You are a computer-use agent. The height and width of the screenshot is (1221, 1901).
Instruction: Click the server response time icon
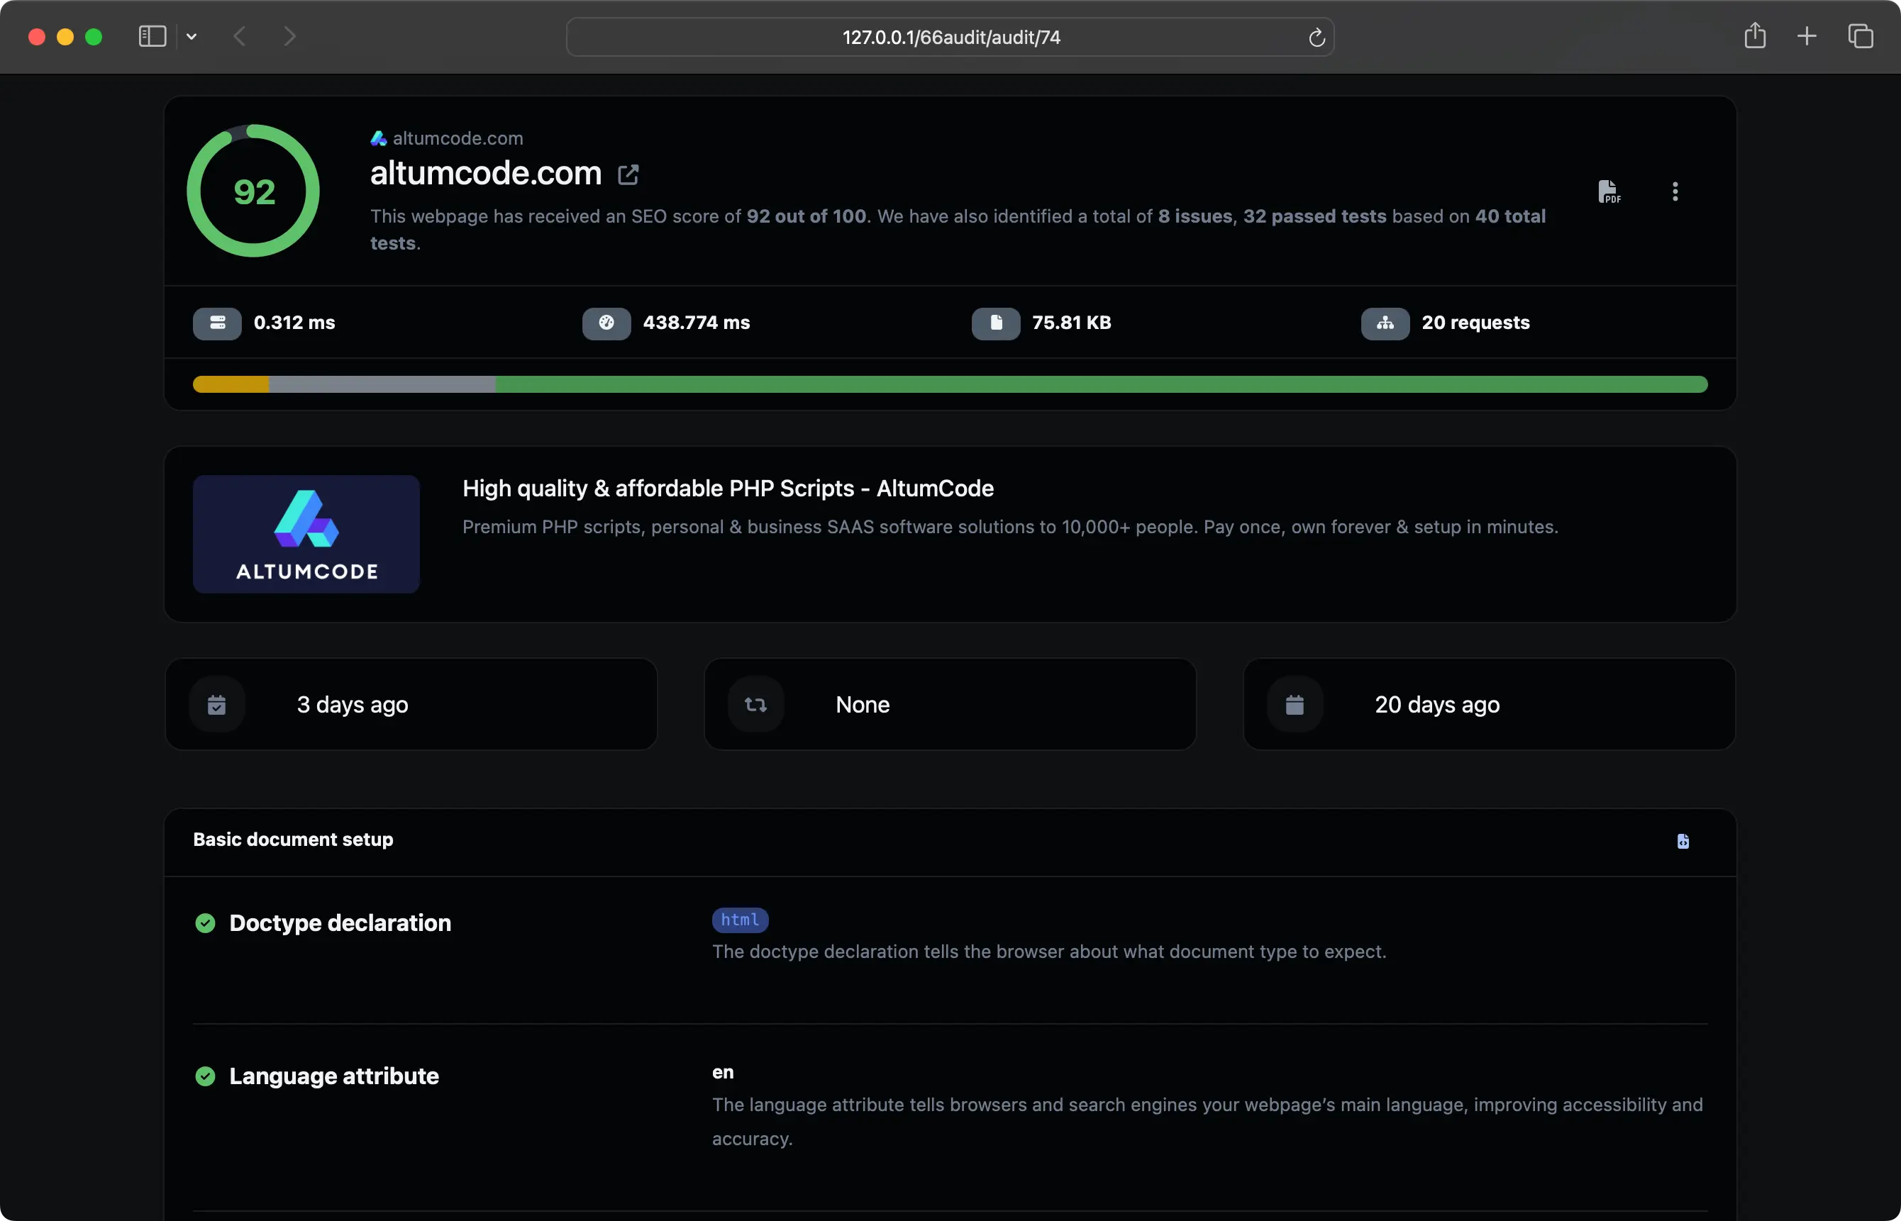pyautogui.click(x=217, y=323)
